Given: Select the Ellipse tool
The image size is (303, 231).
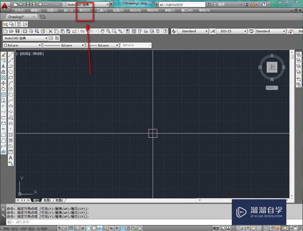Looking at the screenshot, I should (x=11, y=106).
